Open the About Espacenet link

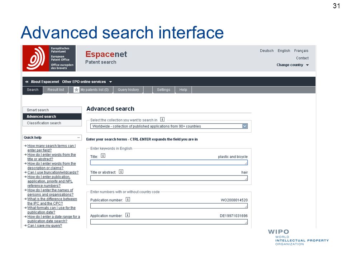(45, 82)
